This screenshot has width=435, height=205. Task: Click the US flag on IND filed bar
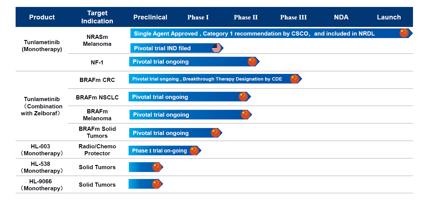pyautogui.click(x=216, y=48)
